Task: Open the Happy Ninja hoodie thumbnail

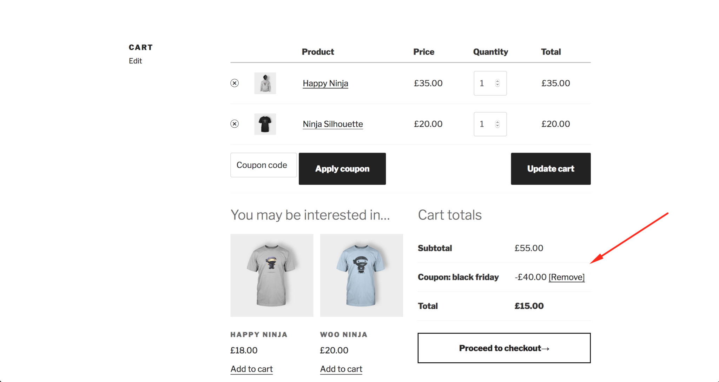Action: click(265, 83)
